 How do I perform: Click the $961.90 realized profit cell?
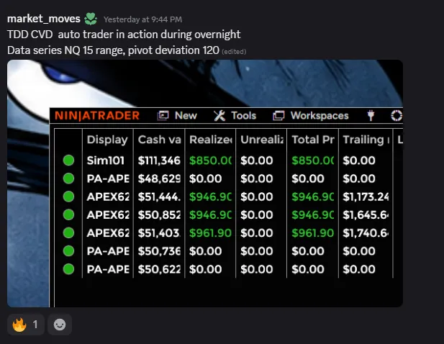210,233
